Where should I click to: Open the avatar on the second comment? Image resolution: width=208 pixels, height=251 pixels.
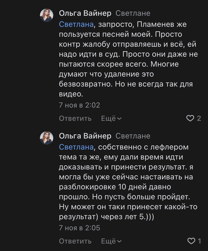pos(46,138)
